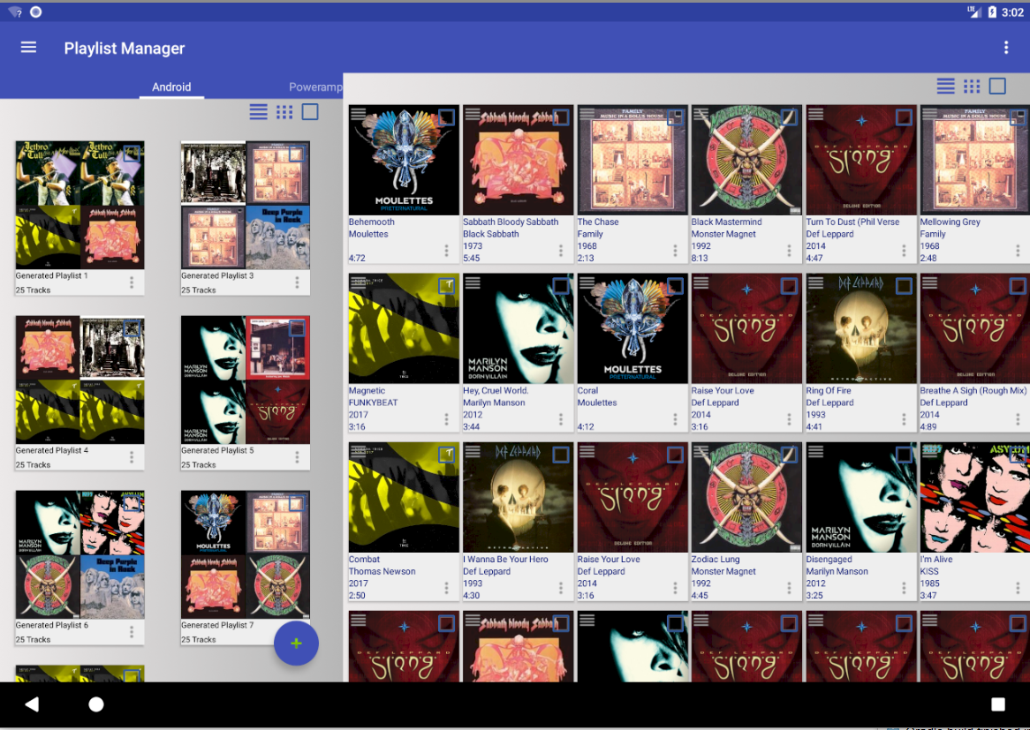Click 'Turn To Dust (Phil Verse' track title
The image size is (1030, 730).
[x=852, y=222]
